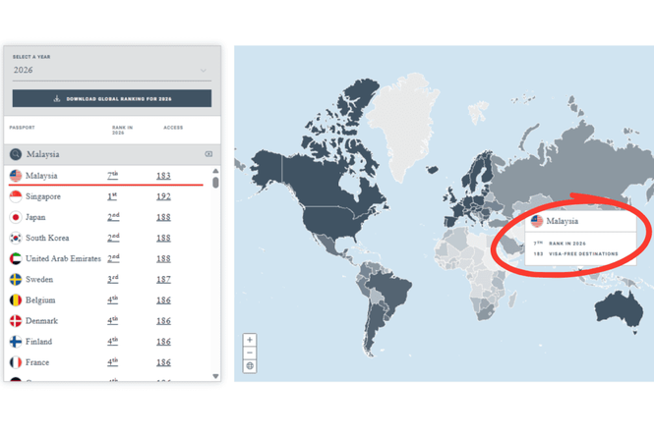Select France flag icon
This screenshot has height=436, width=654.
(16, 362)
